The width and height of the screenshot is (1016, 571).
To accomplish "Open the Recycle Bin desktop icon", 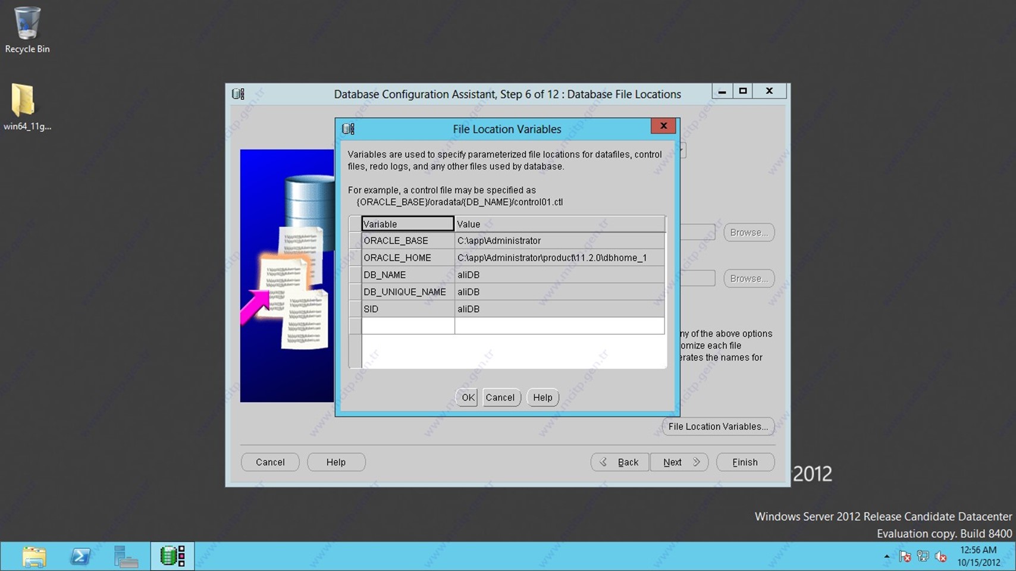I will pos(27,30).
